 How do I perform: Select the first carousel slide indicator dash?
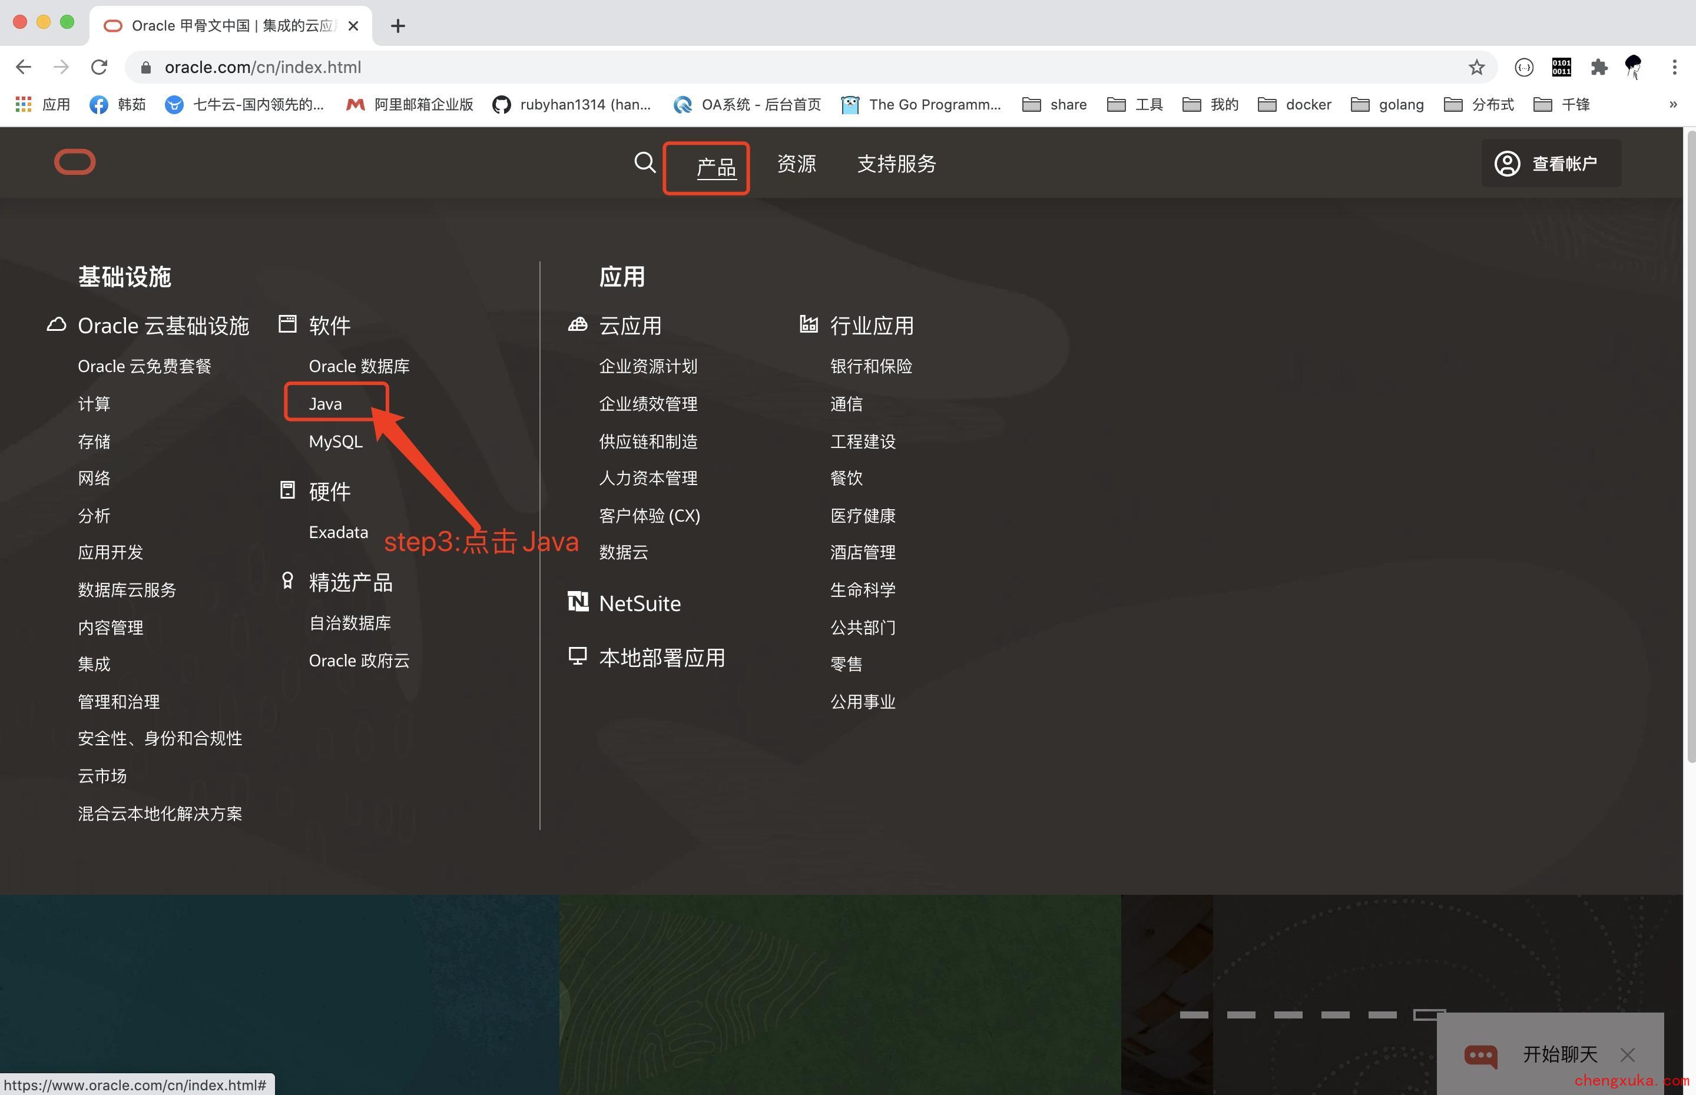[1194, 1015]
